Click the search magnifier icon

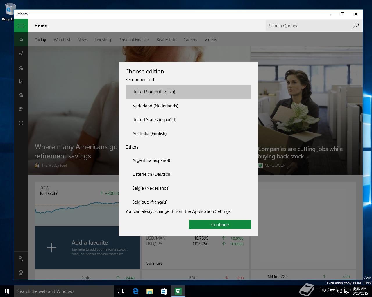click(355, 26)
